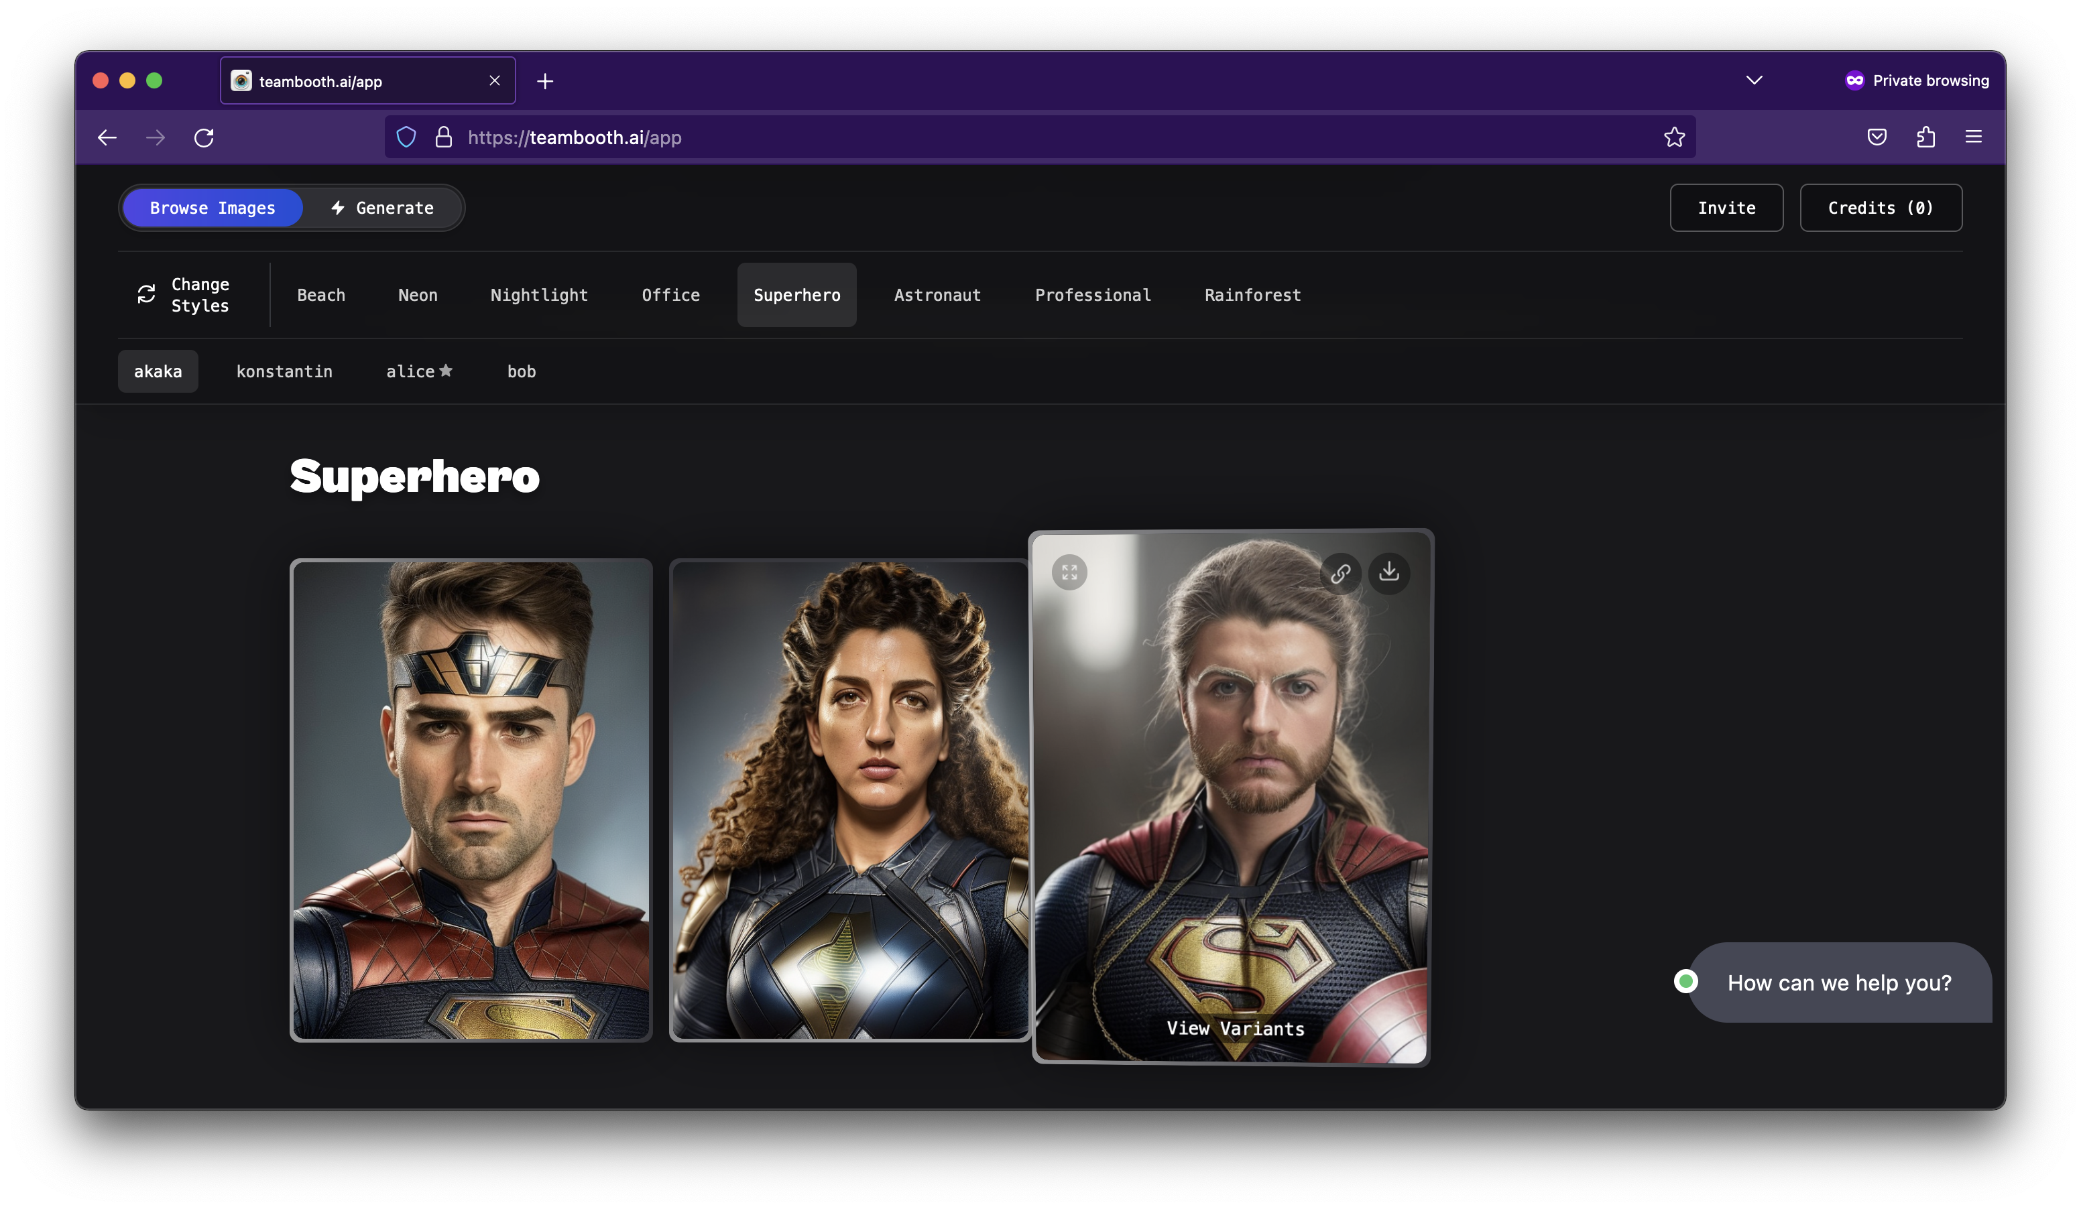Open the browser hamburger menu
The image size is (2081, 1209).
click(x=1973, y=137)
